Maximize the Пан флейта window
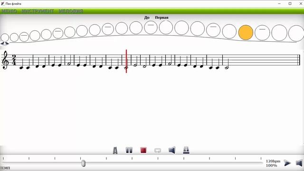 click(x=290, y=3)
